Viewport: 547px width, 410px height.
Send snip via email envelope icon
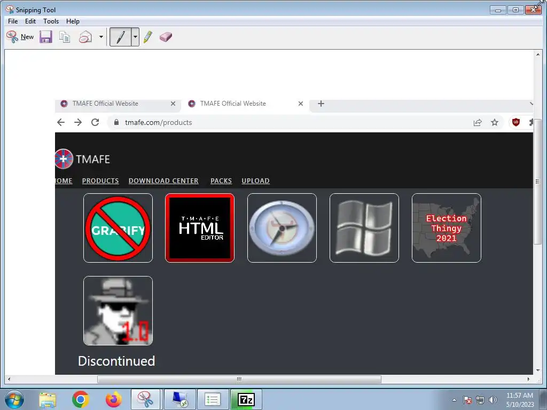coord(85,37)
